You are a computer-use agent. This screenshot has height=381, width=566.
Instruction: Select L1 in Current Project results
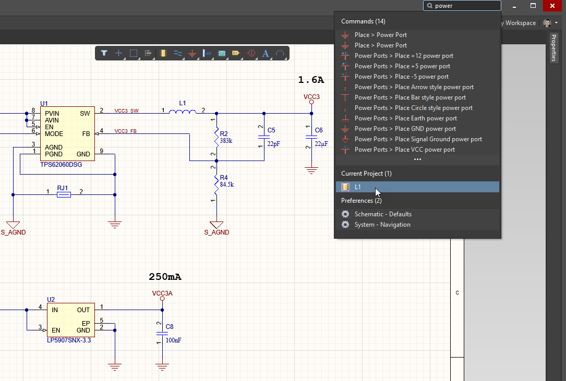pyautogui.click(x=358, y=187)
